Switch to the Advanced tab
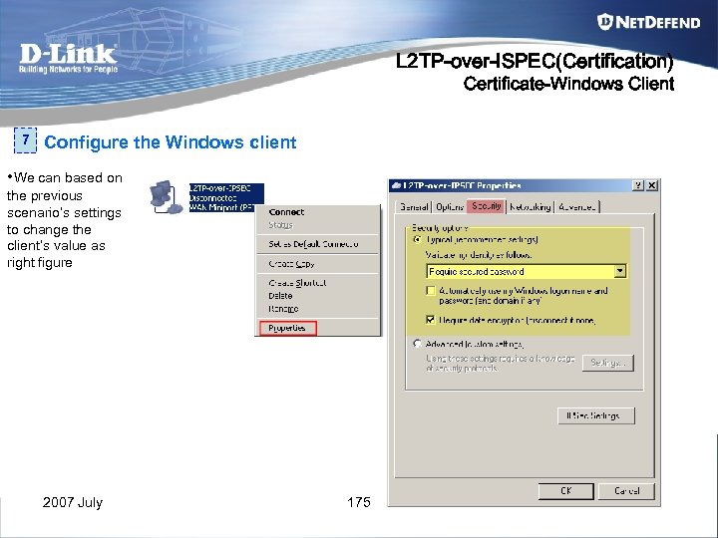 tap(577, 207)
